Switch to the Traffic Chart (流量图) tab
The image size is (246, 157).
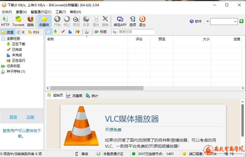[x=75, y=96]
